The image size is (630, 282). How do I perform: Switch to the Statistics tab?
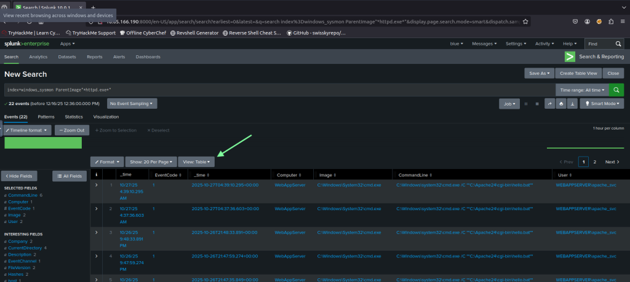click(74, 117)
